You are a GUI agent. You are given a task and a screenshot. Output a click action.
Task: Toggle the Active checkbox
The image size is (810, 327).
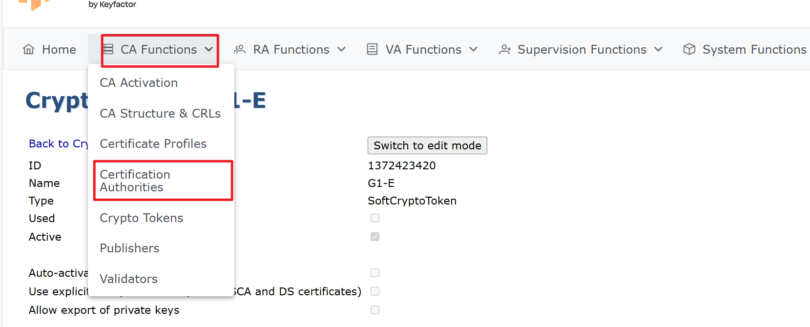pos(375,237)
